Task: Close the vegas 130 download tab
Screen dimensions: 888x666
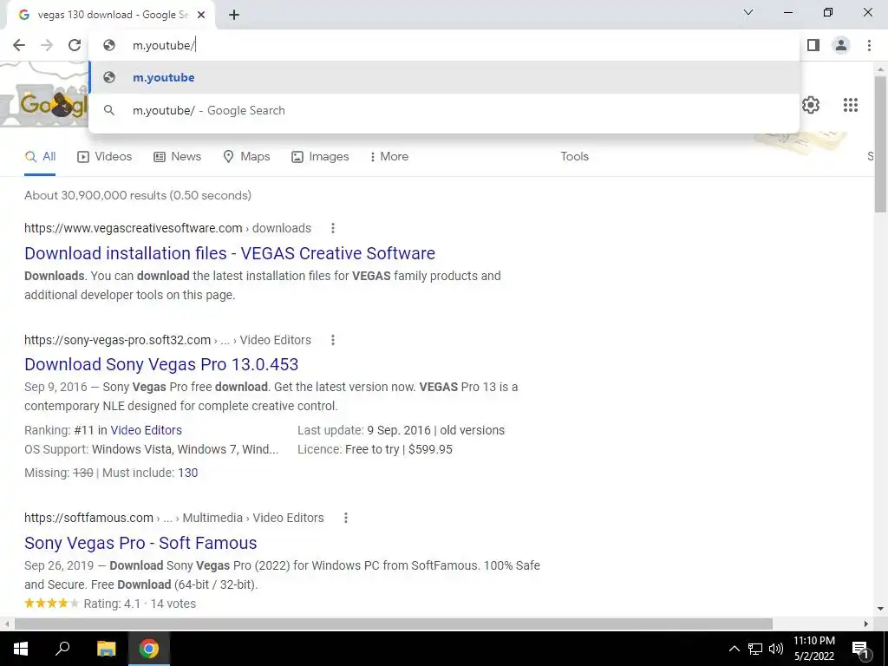Action: pos(201,16)
